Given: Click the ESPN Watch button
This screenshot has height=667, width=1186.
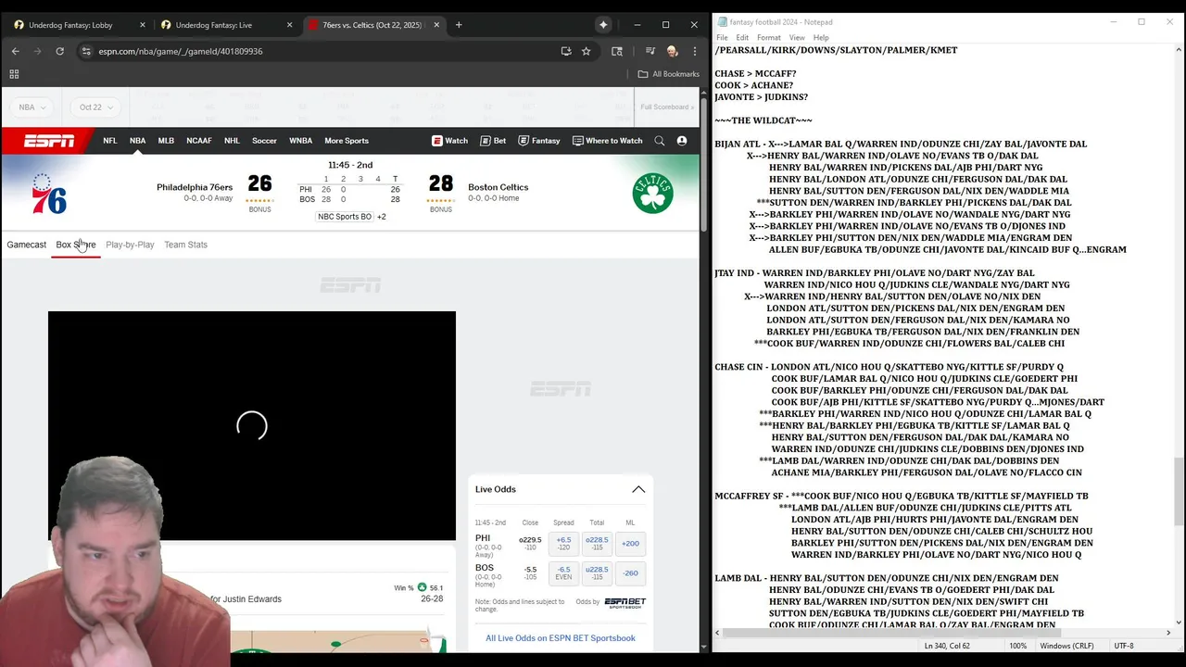Looking at the screenshot, I should coord(450,141).
